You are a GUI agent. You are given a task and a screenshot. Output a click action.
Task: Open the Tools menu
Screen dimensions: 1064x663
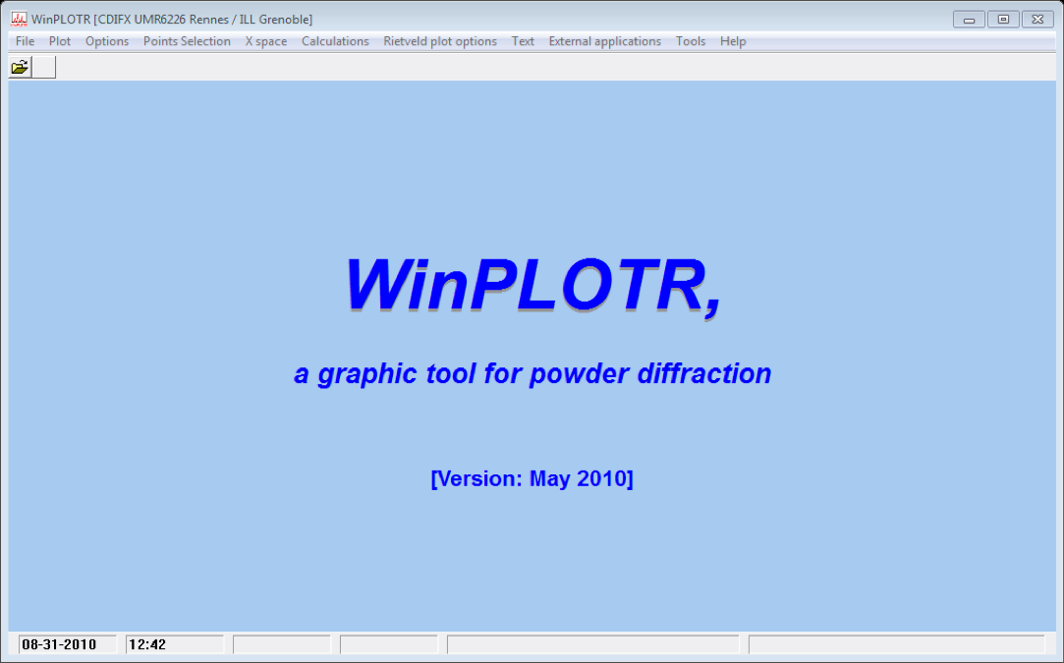(x=691, y=41)
